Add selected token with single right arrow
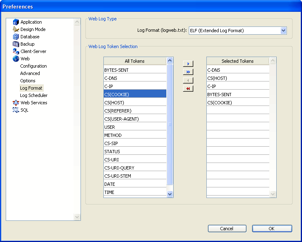Image resolution: width=302 pixels, height=242 pixels. [x=188, y=64]
